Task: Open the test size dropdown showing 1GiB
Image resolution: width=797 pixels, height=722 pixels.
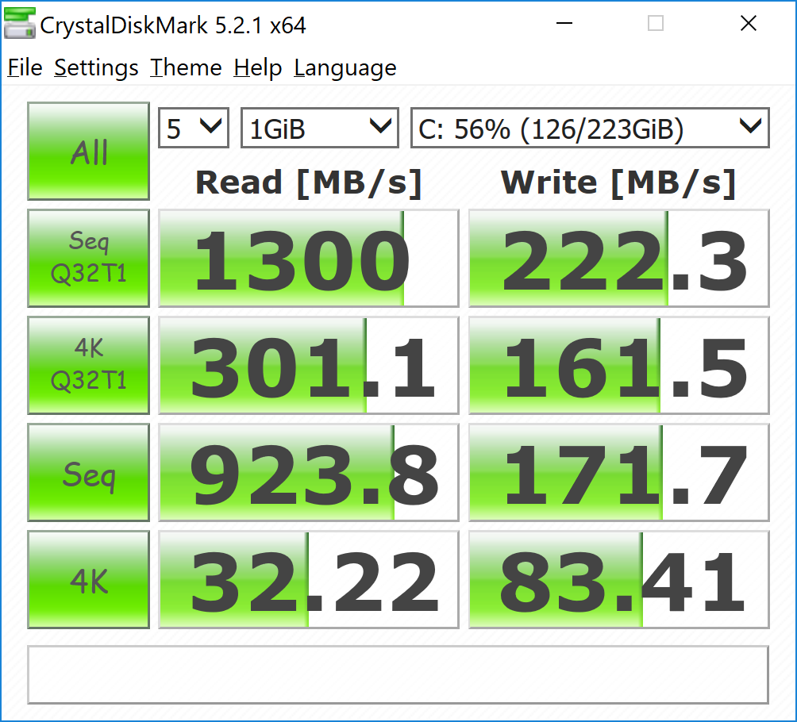Action: click(320, 128)
